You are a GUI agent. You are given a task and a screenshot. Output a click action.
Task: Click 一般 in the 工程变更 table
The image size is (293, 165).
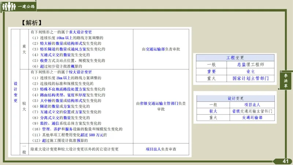tap(211, 65)
